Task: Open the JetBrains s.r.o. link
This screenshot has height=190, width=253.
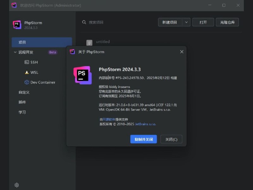Action: pyautogui.click(x=145, y=124)
